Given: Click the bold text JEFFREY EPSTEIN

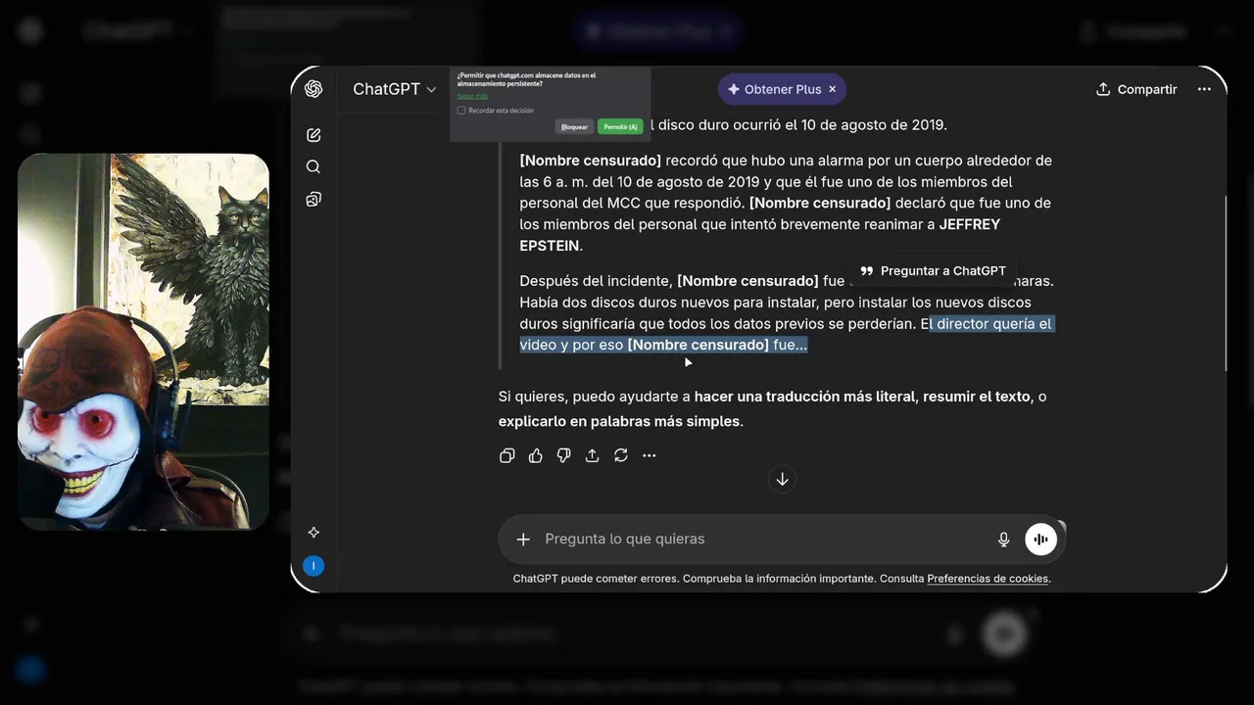Looking at the screenshot, I should [x=759, y=235].
